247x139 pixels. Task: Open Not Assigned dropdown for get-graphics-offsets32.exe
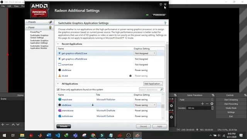tap(145, 53)
